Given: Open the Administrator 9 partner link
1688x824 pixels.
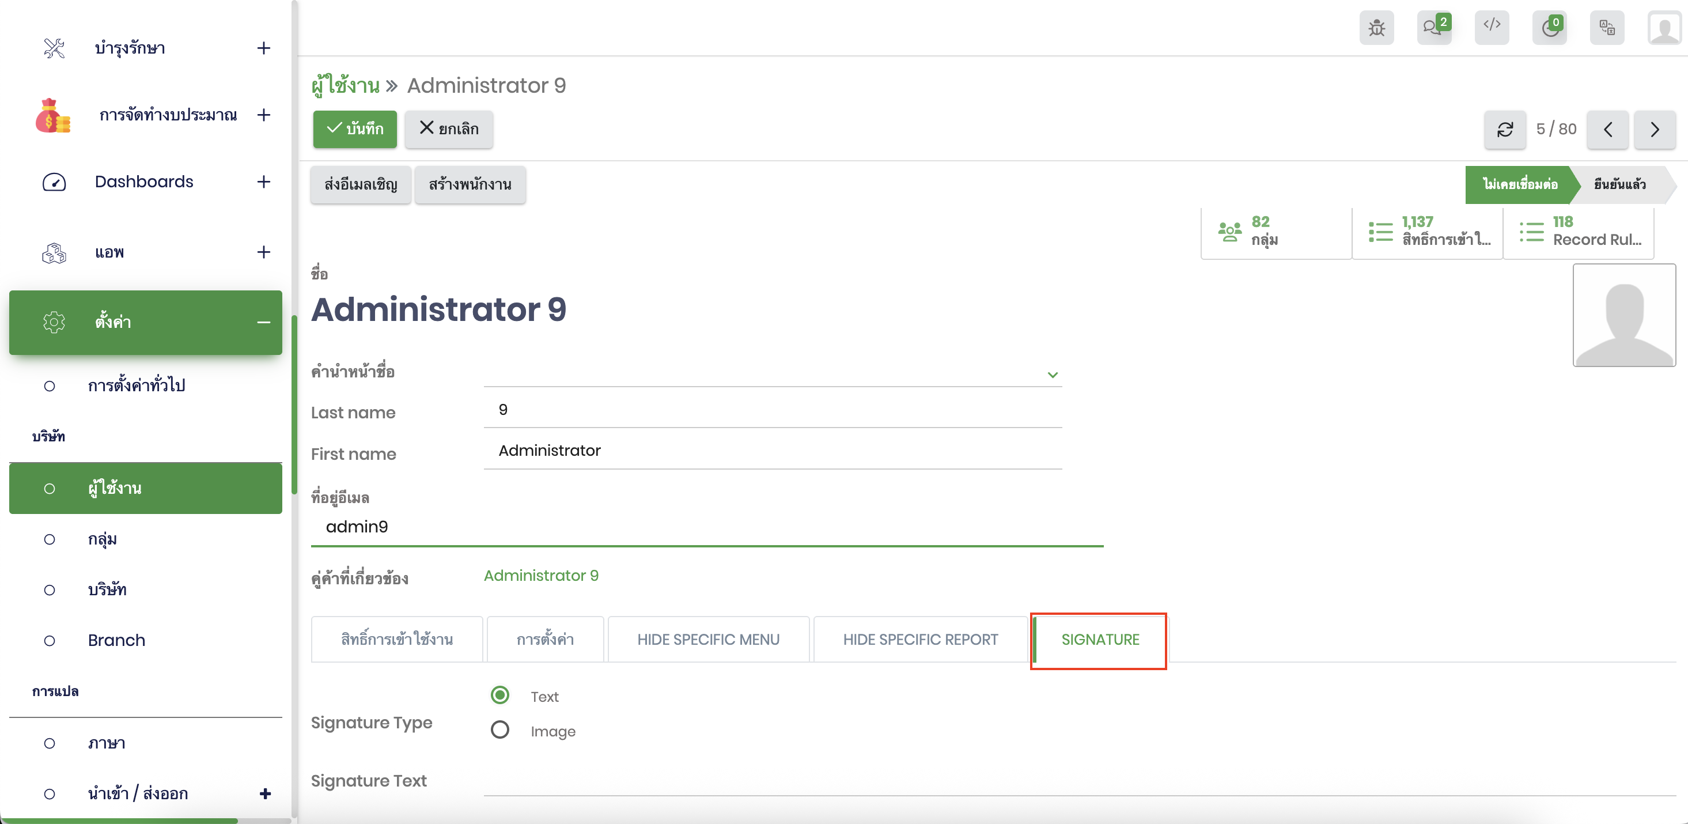Looking at the screenshot, I should point(540,575).
